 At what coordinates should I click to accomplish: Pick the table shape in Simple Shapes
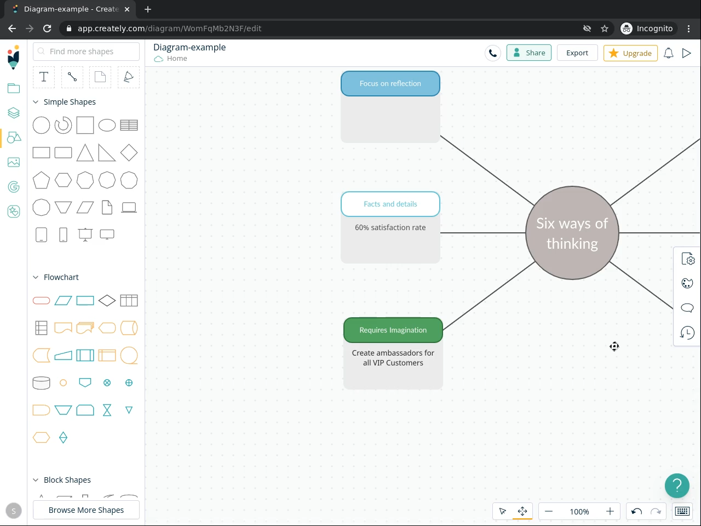[129, 125]
